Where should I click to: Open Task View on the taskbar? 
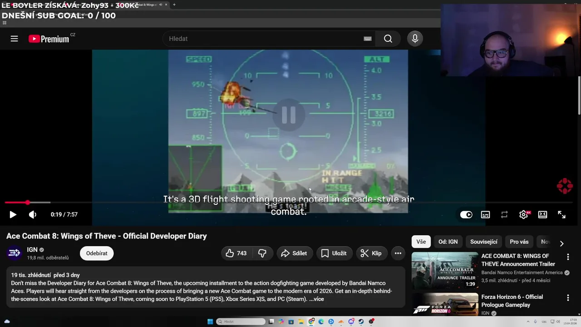point(271,322)
